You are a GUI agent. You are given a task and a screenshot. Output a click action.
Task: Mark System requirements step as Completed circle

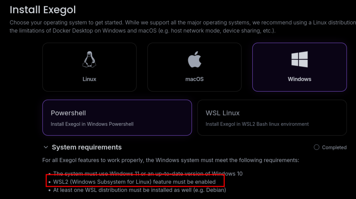pos(316,147)
